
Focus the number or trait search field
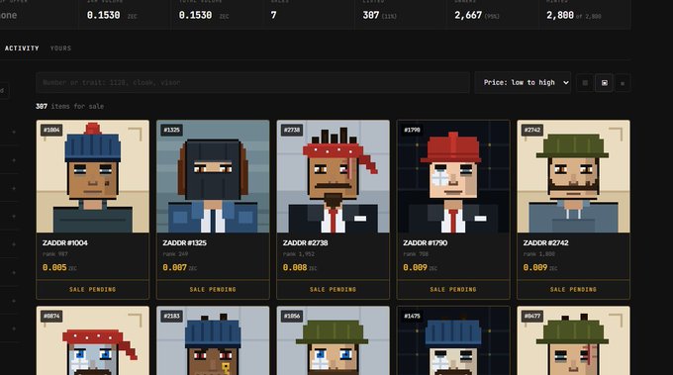point(252,82)
